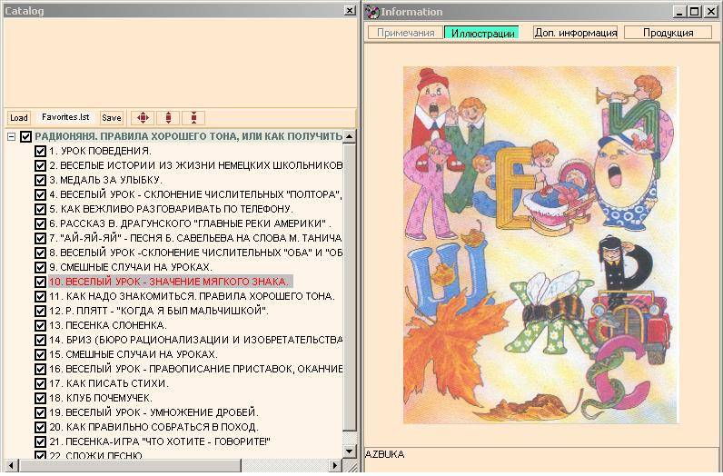This screenshot has height=476, width=723.
Task: Click the Save button
Action: click(x=112, y=117)
